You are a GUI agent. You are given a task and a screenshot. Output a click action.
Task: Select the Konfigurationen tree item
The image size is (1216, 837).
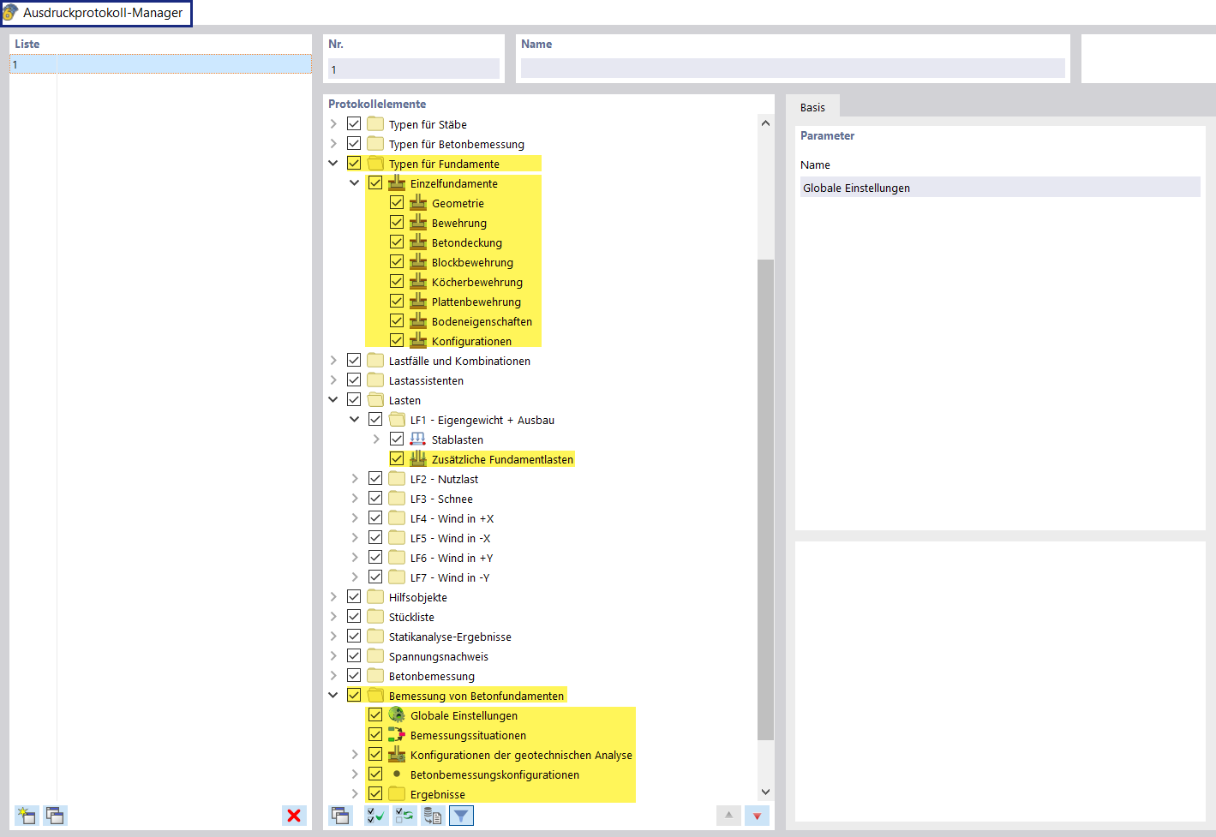(x=471, y=341)
